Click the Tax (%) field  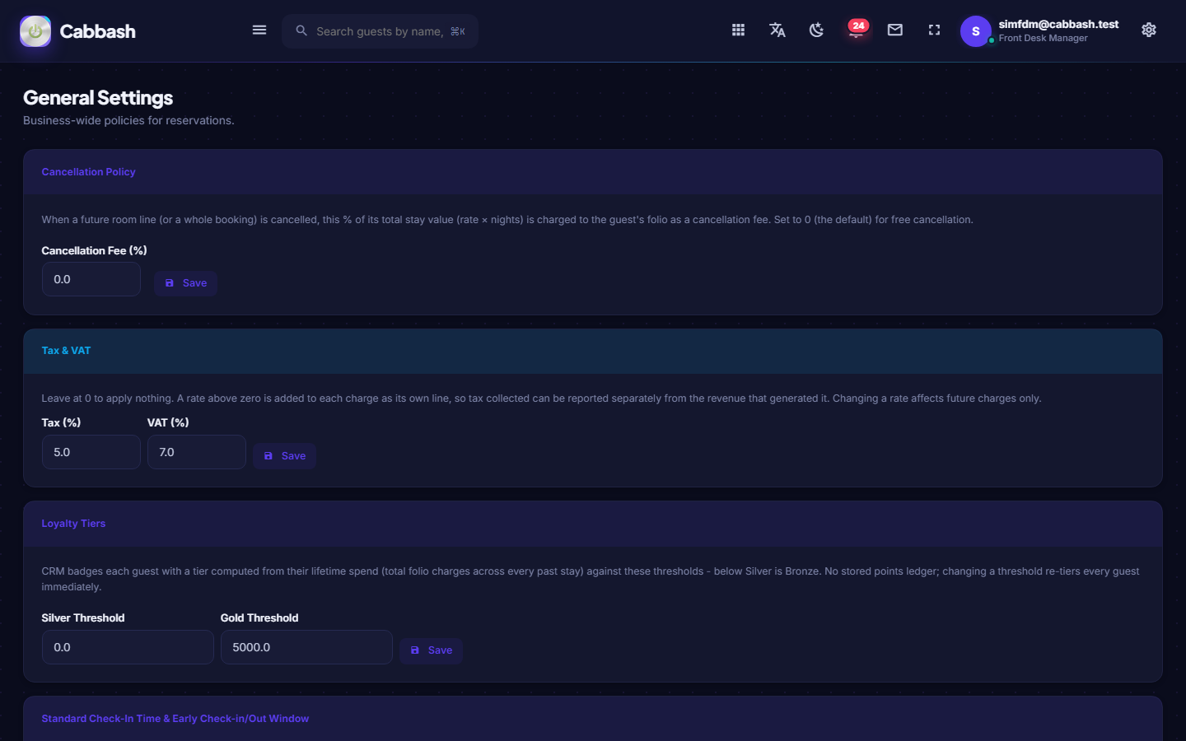coord(91,452)
